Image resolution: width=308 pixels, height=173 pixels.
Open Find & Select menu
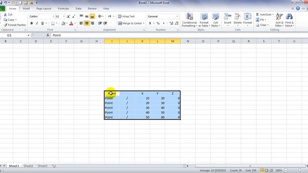289,20
